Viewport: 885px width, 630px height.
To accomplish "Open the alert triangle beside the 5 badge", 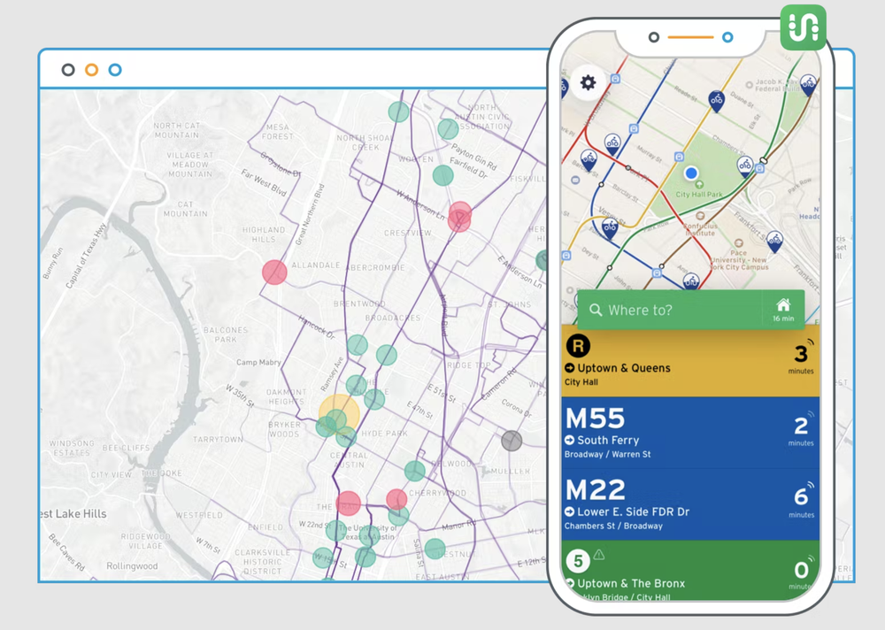I will pyautogui.click(x=599, y=555).
